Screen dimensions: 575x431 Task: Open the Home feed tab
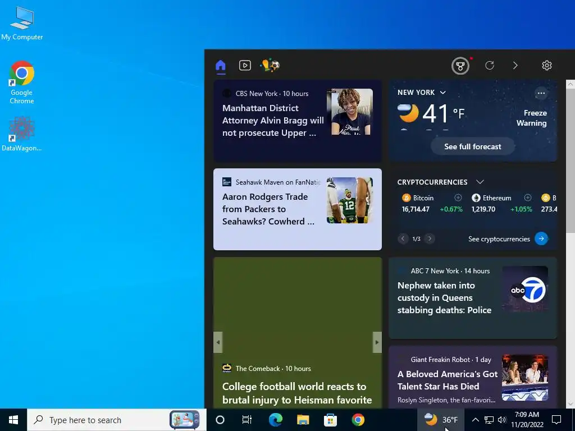(x=220, y=66)
